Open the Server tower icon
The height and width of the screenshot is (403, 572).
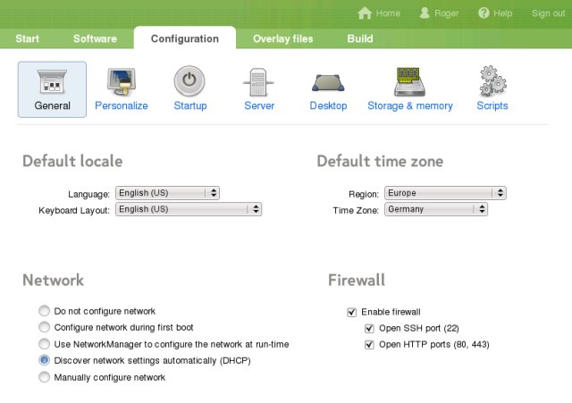tap(258, 81)
